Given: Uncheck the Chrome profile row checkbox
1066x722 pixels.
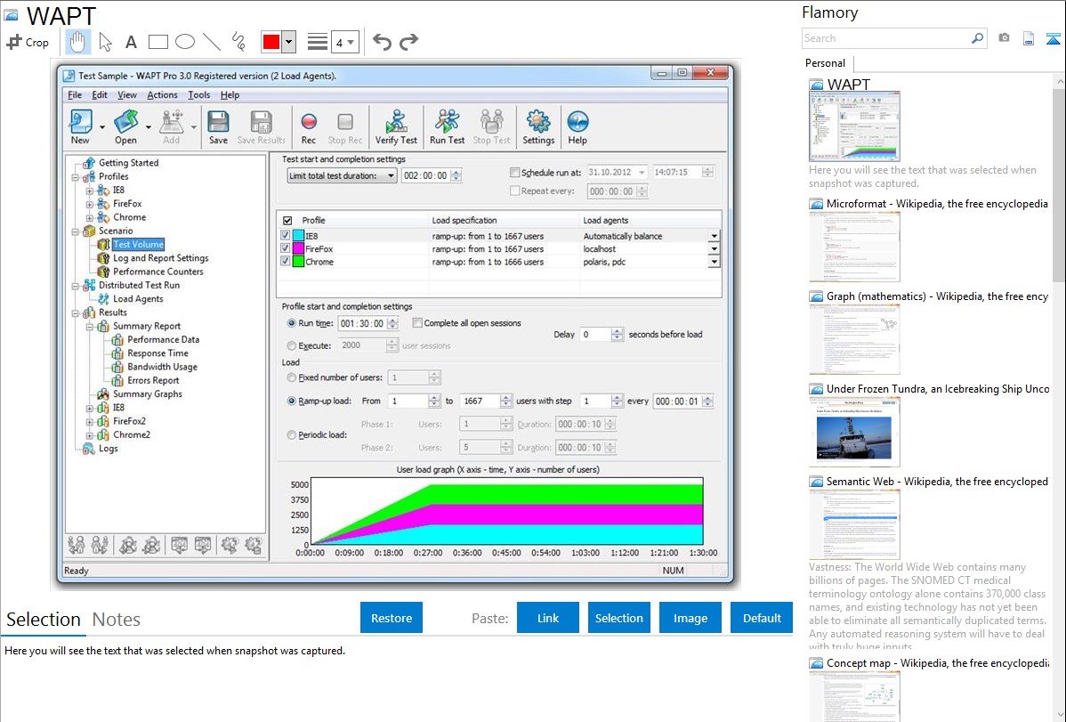Looking at the screenshot, I should pyautogui.click(x=286, y=262).
